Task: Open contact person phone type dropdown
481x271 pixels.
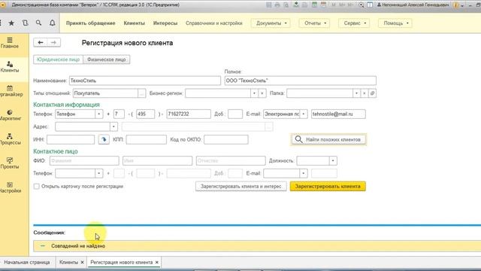Action: click(x=98, y=173)
